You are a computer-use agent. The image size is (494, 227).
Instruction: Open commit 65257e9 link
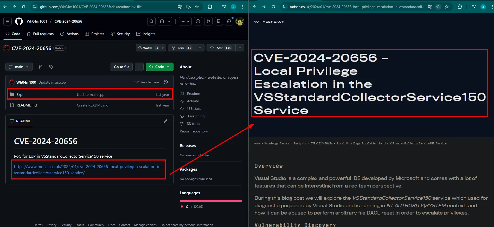[x=139, y=82]
